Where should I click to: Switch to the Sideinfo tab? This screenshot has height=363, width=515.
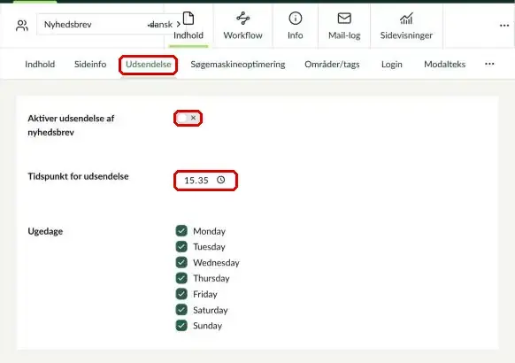(x=90, y=64)
